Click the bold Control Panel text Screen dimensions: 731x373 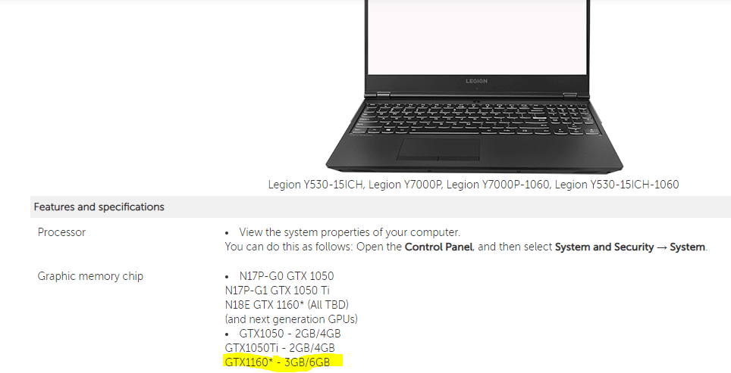439,247
